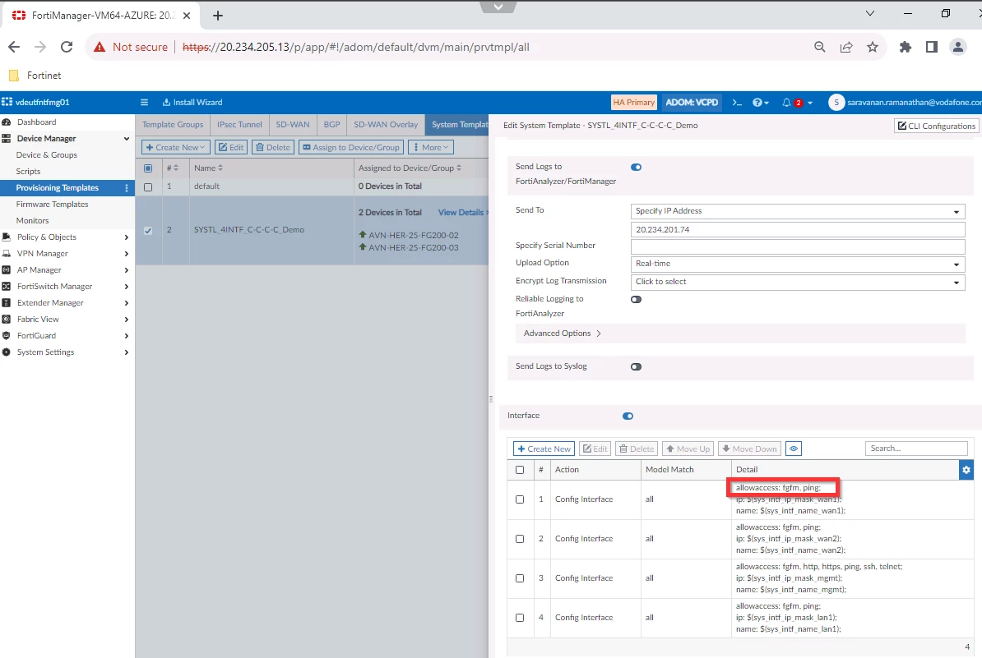Collapse sidebar with hamburger menu icon
Screen dimensions: 982x658
[144, 103]
